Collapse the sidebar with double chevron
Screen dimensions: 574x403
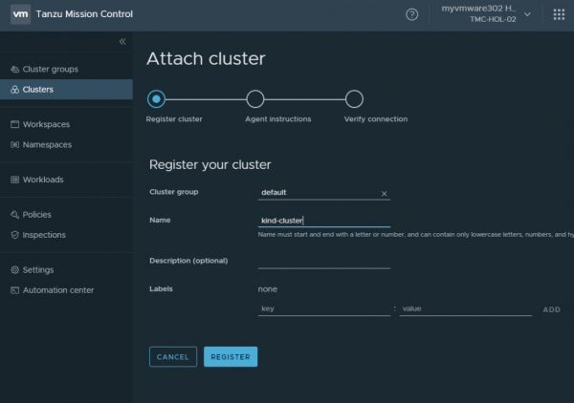pos(122,41)
